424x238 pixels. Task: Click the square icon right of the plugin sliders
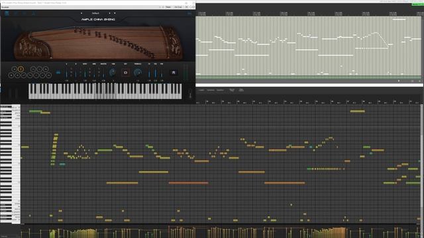174,72
